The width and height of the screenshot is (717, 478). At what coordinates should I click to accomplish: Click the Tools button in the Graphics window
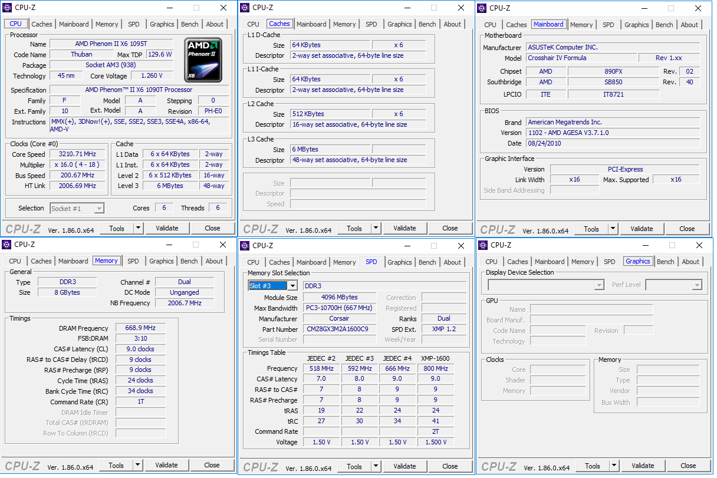tap(593, 466)
